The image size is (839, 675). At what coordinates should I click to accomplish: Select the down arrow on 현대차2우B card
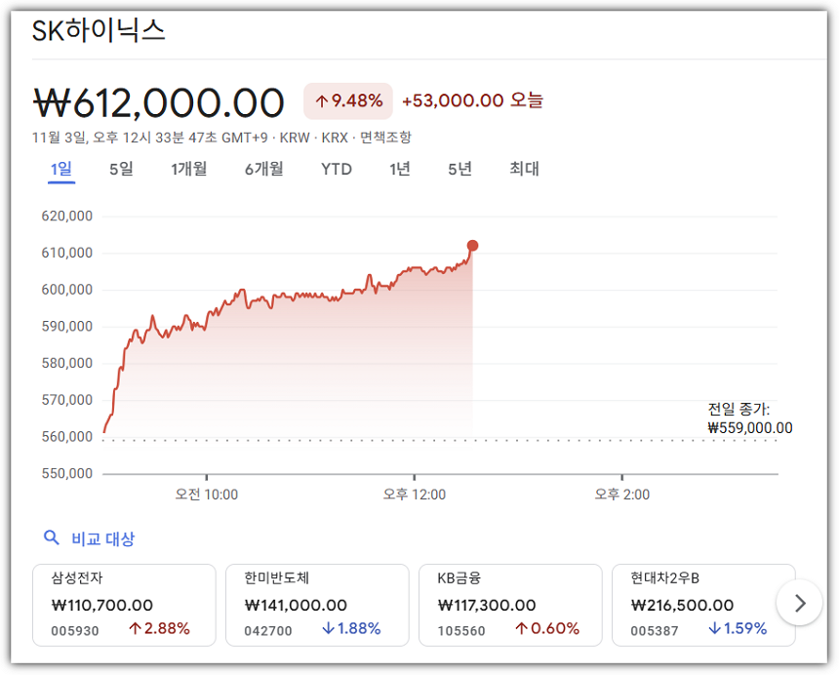click(x=717, y=629)
